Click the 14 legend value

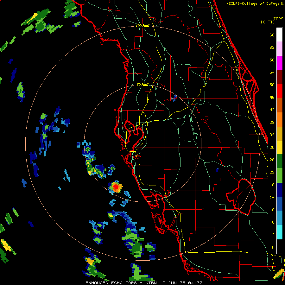272,197
